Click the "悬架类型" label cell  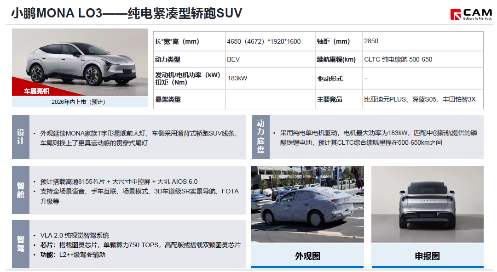click(x=189, y=99)
